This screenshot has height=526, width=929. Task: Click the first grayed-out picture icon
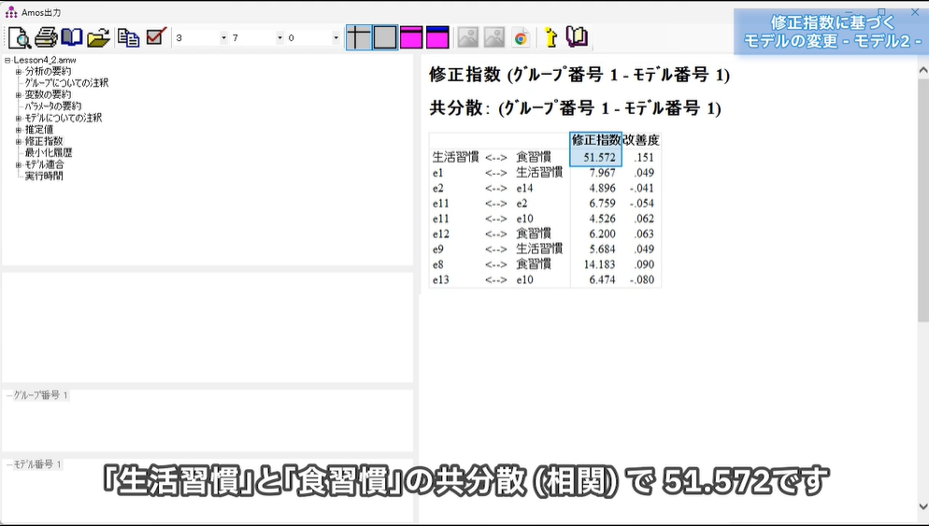[x=468, y=37]
